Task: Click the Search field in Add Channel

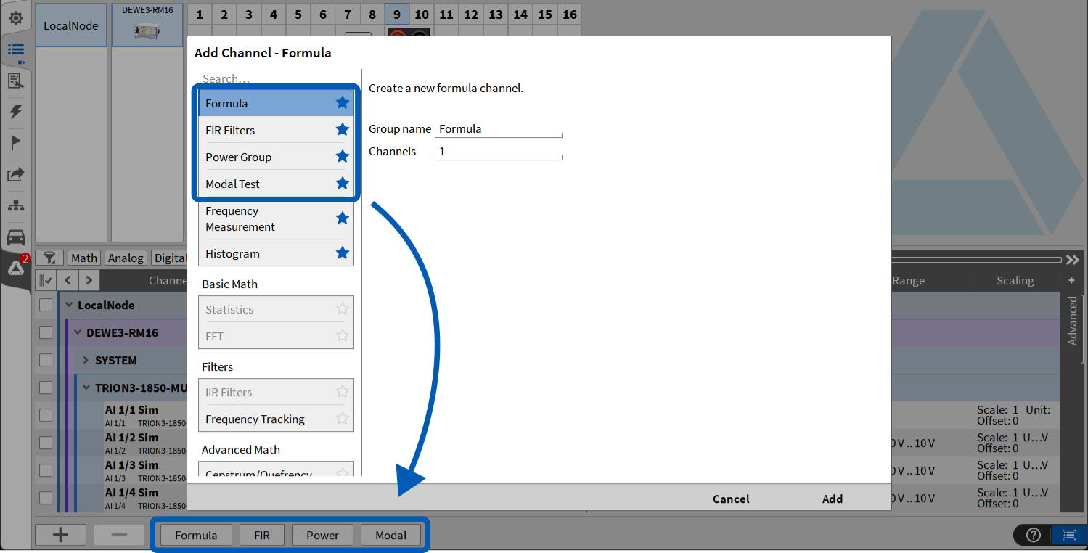Action: (x=277, y=78)
